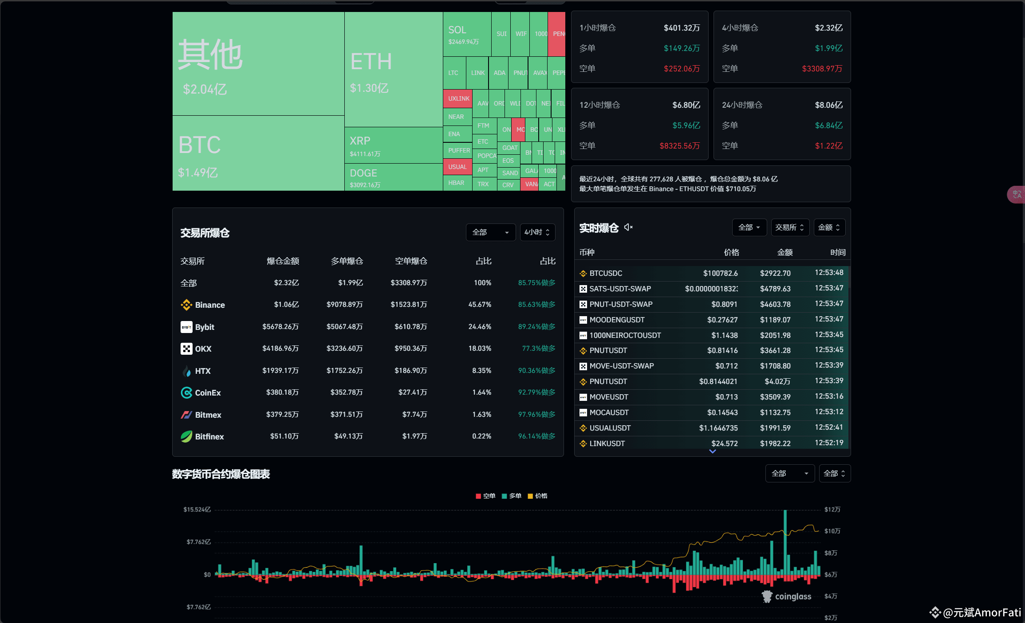Click the Bitmex logo icon
1025x623 pixels.
coord(186,415)
